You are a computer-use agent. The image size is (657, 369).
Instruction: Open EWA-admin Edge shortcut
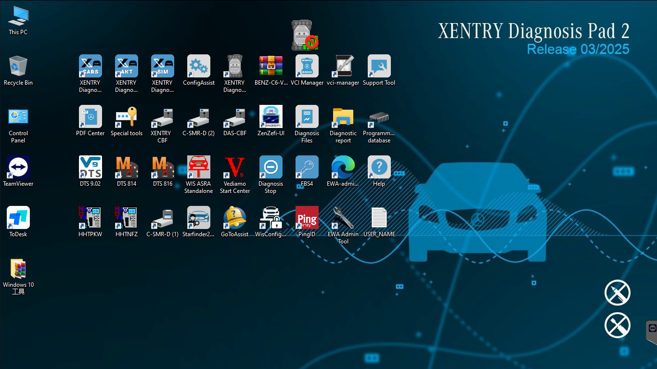[x=343, y=167]
